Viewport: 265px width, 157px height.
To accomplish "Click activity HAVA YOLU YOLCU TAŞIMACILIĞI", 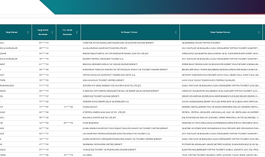I will 208,80.
